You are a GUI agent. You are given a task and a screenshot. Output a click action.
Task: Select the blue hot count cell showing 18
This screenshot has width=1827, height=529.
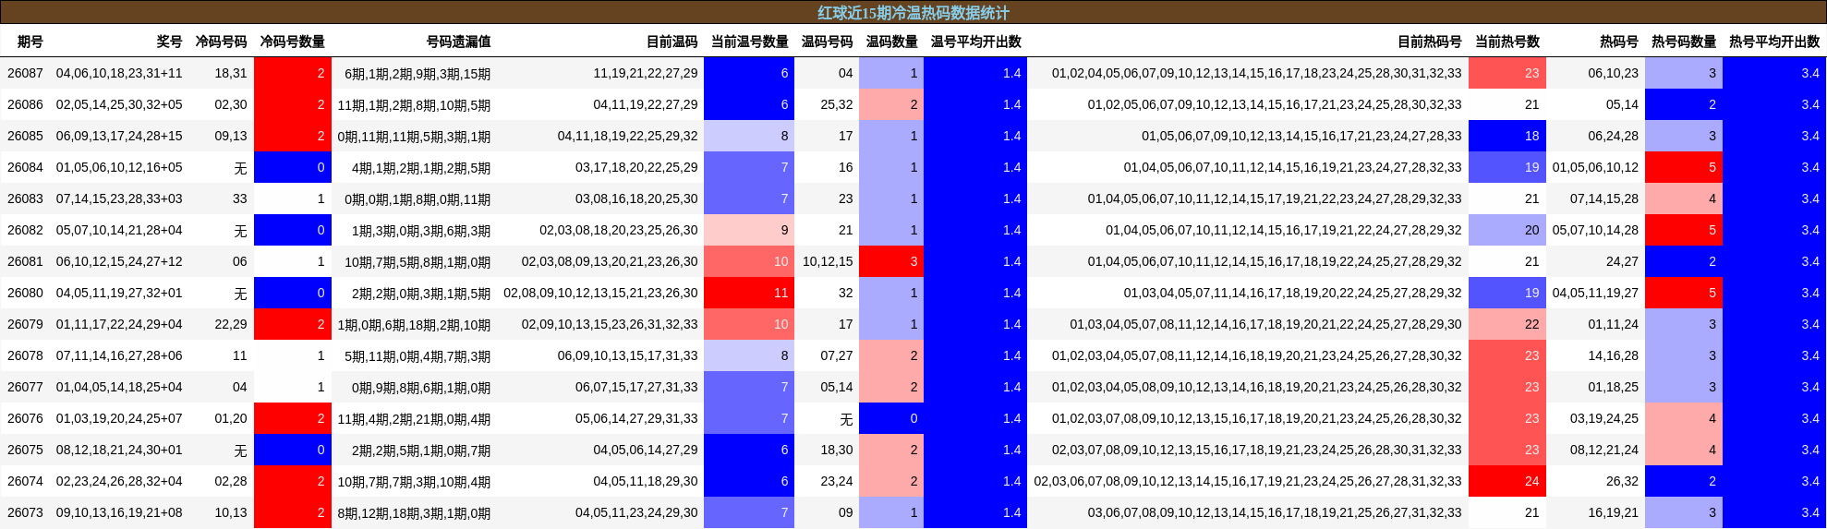[x=1506, y=136]
